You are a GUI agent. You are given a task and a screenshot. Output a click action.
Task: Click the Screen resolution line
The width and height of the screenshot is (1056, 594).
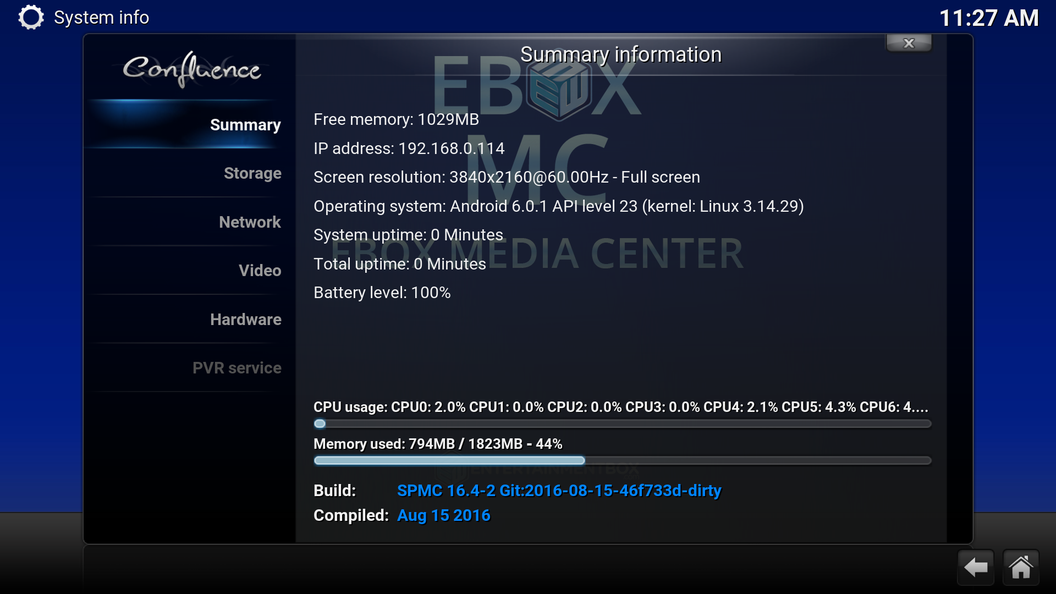click(507, 177)
